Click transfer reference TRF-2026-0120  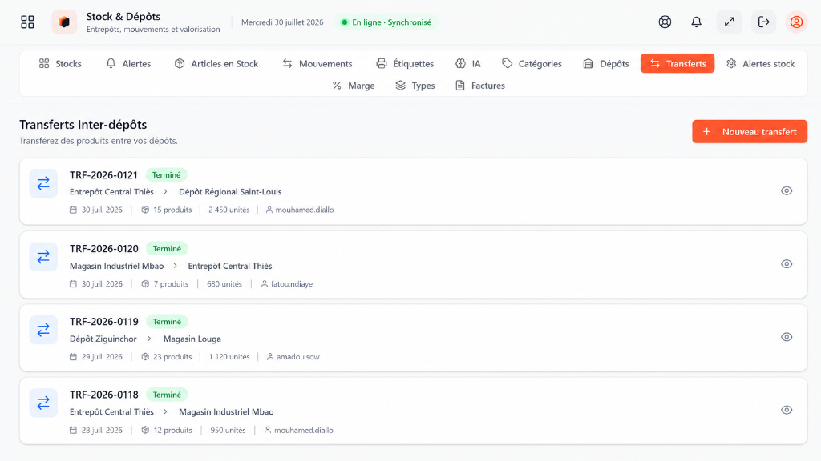pyautogui.click(x=104, y=249)
